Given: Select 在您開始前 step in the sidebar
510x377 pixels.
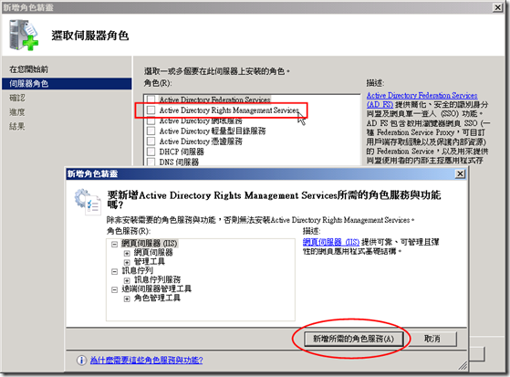Looking at the screenshot, I should coord(28,69).
